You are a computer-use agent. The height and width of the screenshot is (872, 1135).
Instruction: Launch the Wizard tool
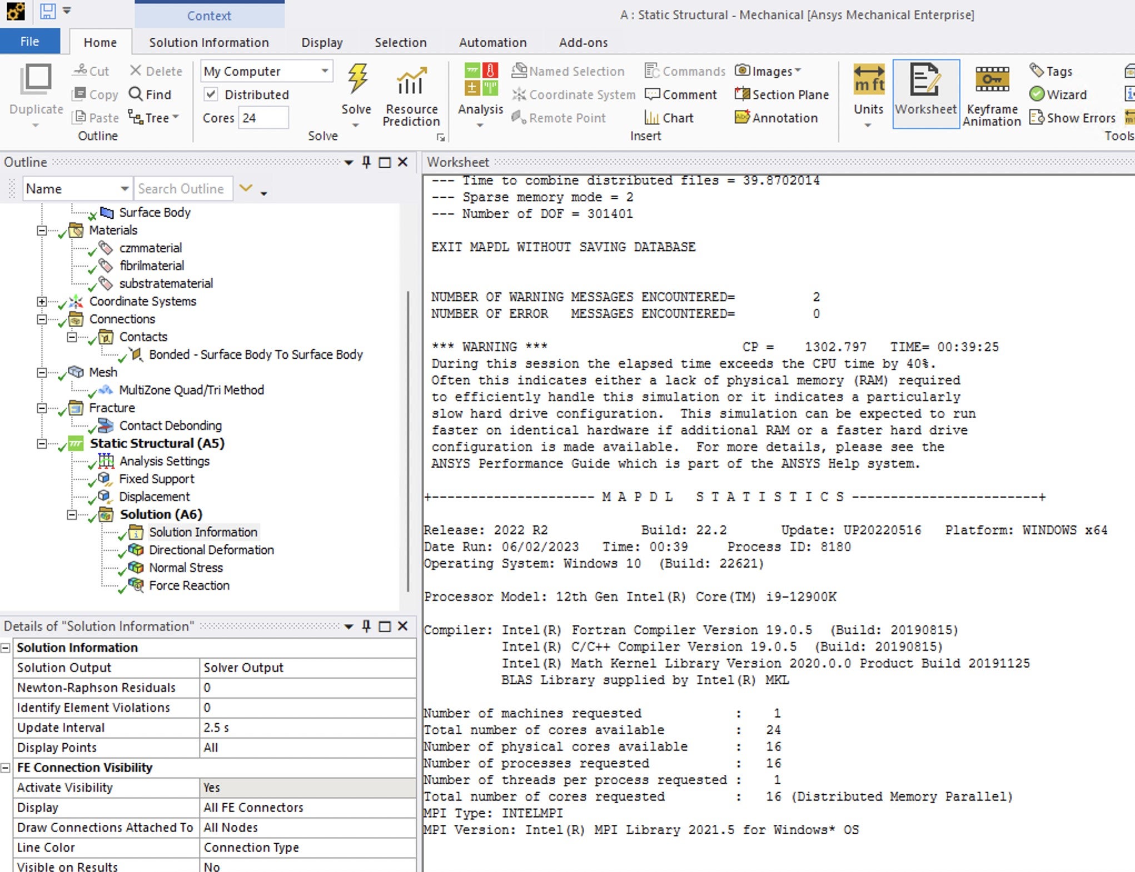[1058, 94]
